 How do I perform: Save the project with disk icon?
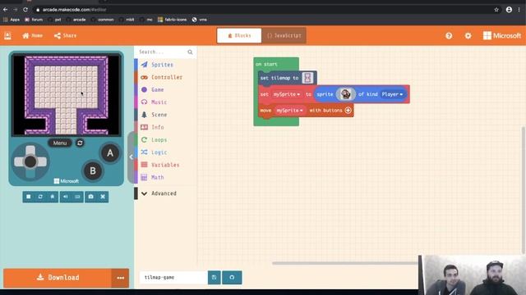[x=214, y=277]
